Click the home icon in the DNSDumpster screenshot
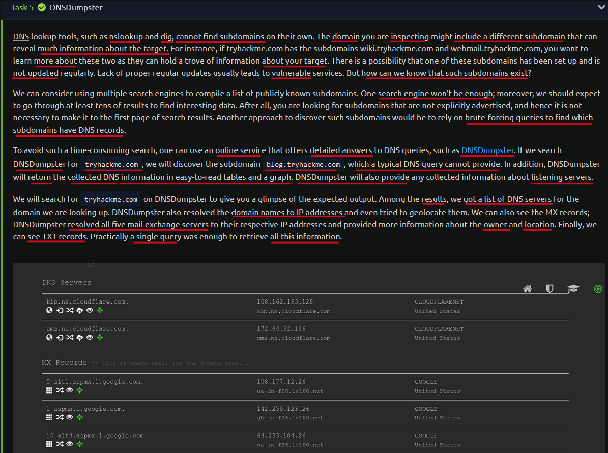This screenshot has height=453, width=608. 527,289
